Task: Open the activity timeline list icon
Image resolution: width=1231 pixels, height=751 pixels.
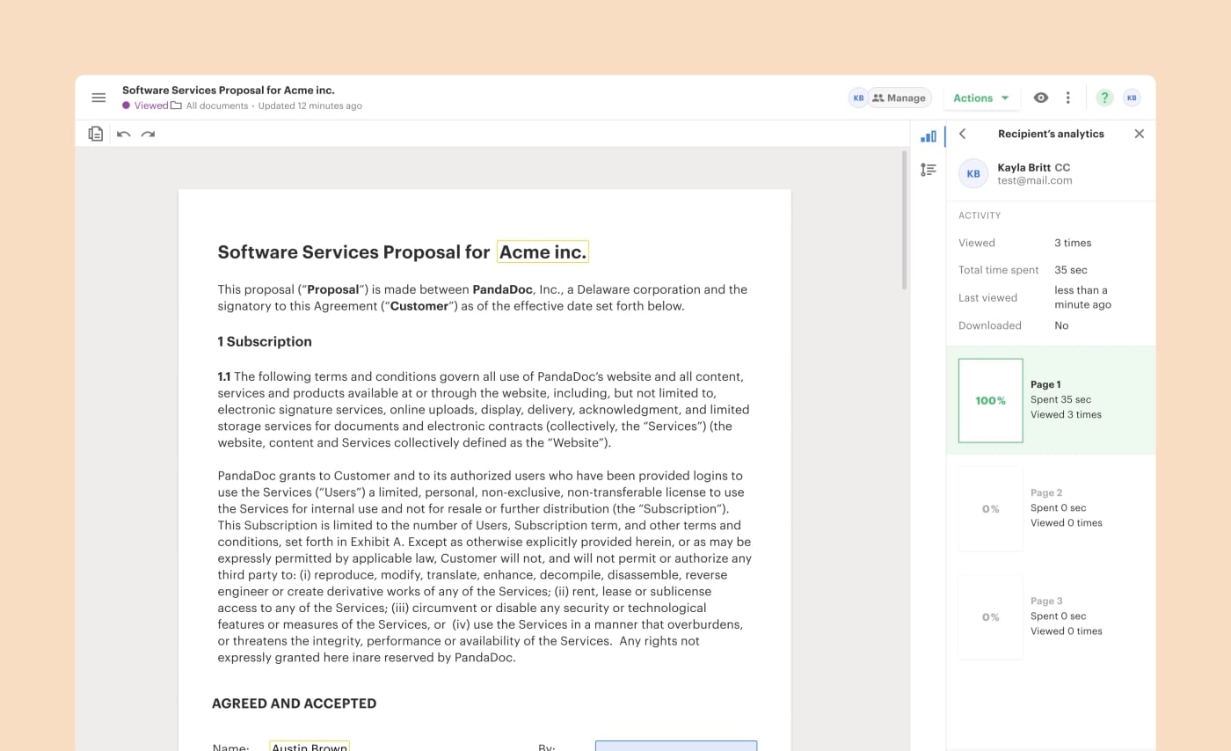Action: [929, 169]
